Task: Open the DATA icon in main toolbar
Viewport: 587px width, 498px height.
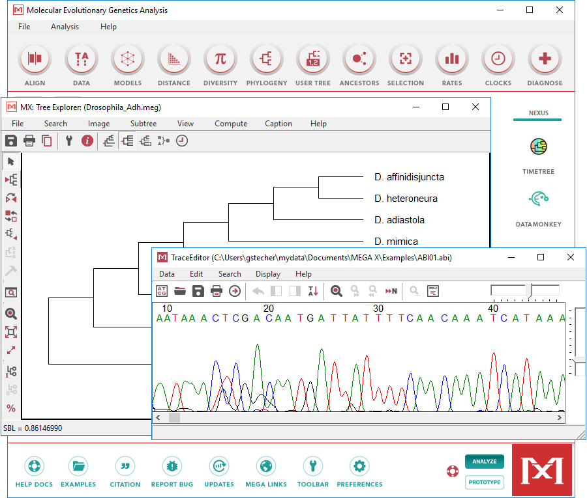Action: tap(82, 59)
